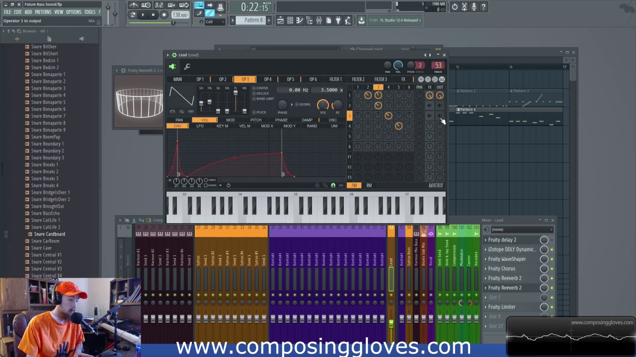Click the metronome icon in the top toolbar

134,5
